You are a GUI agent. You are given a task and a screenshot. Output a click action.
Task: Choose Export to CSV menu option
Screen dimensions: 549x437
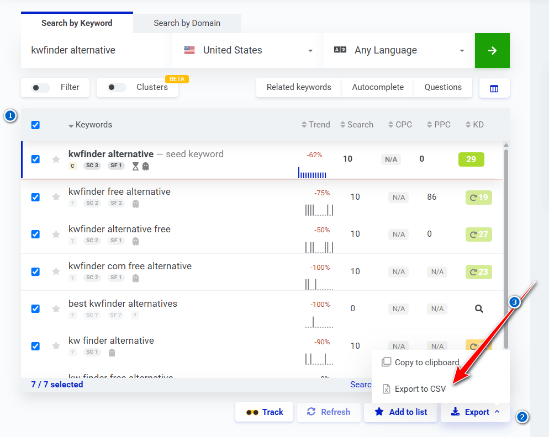(440, 389)
